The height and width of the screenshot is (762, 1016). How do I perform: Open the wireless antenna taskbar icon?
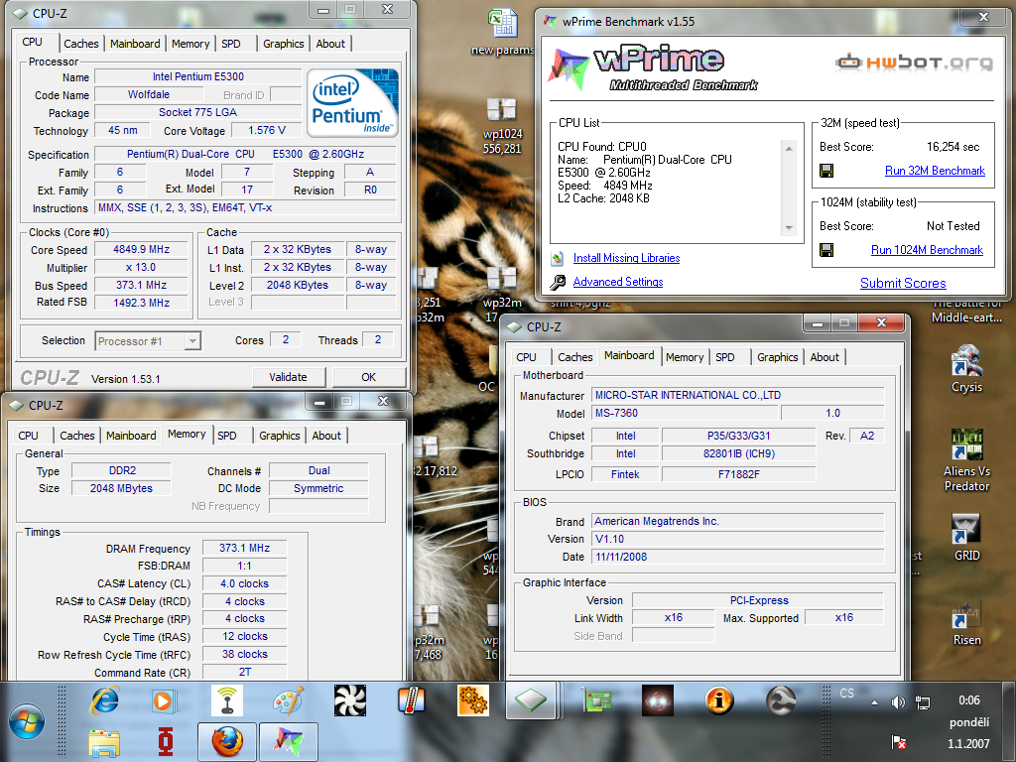(x=227, y=701)
